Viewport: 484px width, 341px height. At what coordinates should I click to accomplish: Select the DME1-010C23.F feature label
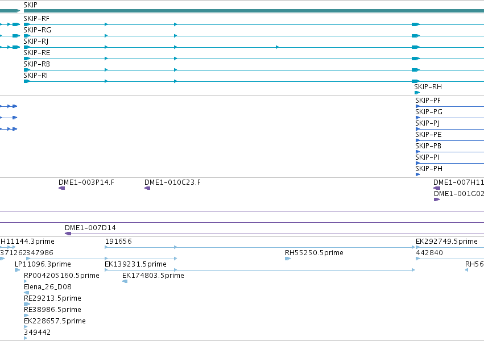coord(172,182)
